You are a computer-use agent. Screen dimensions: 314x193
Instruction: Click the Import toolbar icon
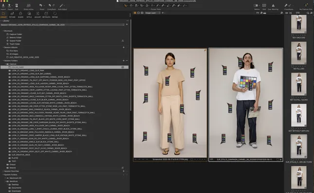[x=3, y=6]
